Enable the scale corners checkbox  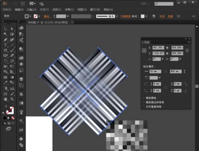(144, 98)
